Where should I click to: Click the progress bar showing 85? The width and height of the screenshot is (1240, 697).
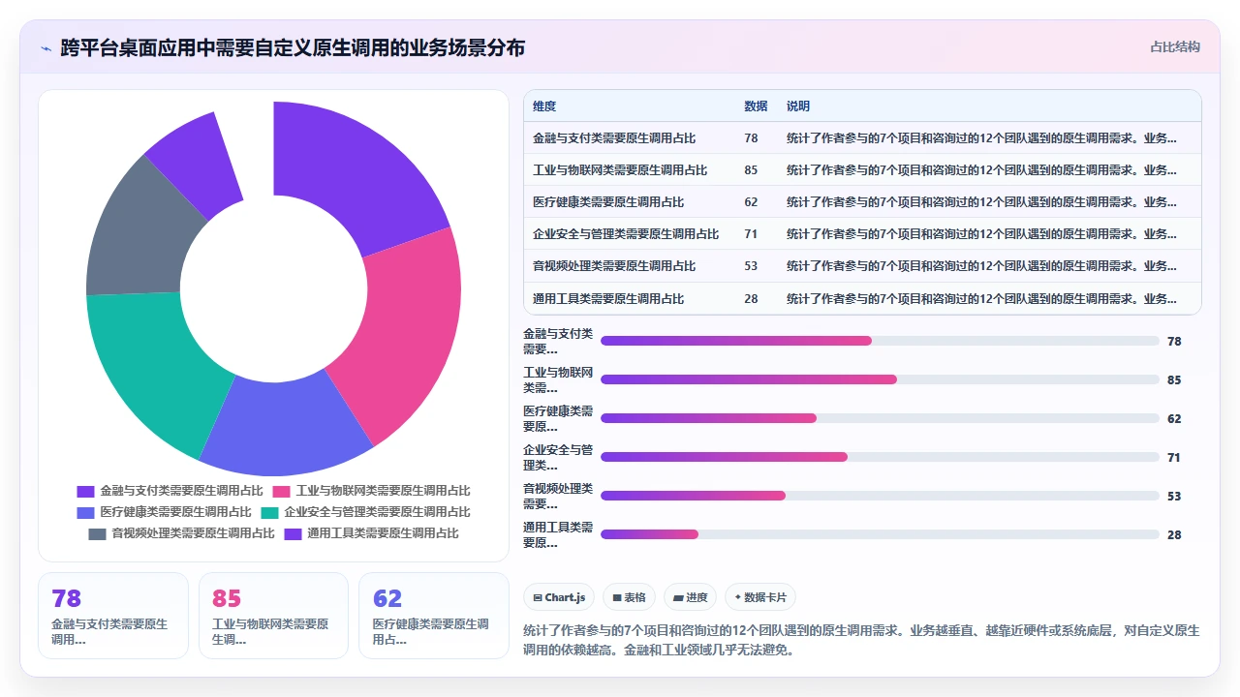tap(880, 379)
